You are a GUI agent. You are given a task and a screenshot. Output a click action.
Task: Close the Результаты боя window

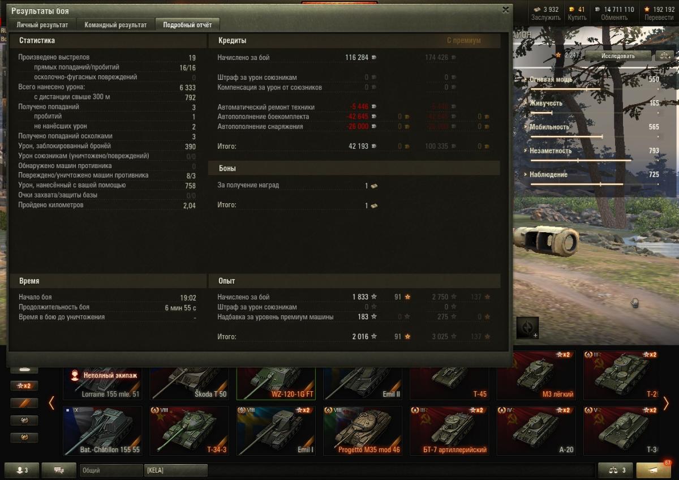click(x=505, y=10)
